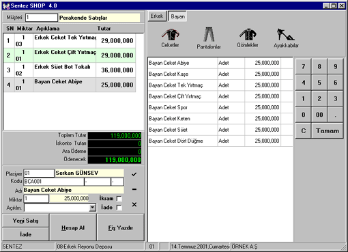348x252 pixels.
Task: Select sale row Erkek Süet Bot Tokalı
Action: tap(70, 70)
